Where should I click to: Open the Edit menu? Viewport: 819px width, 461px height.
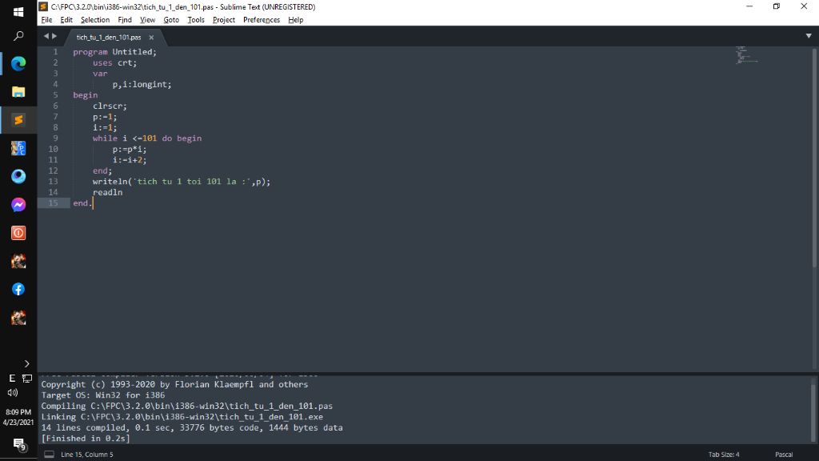tap(66, 20)
